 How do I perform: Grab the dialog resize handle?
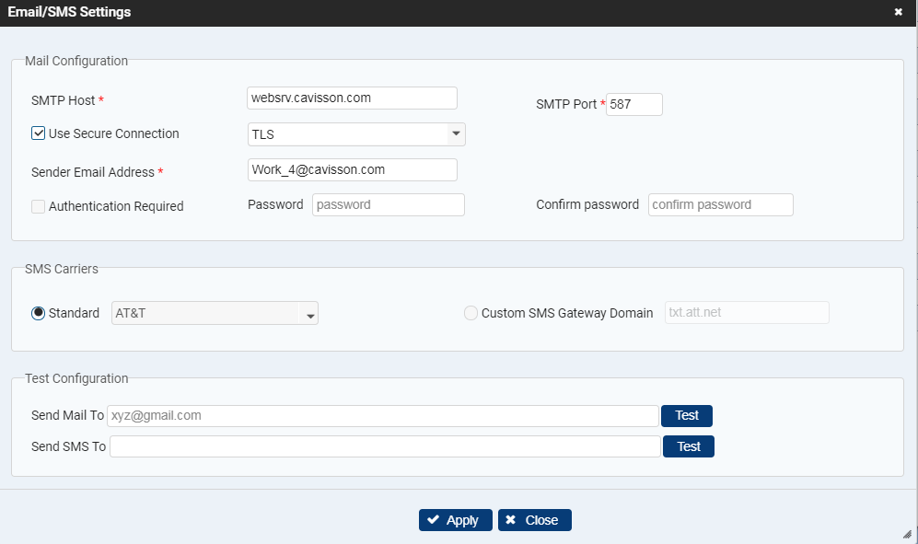907,534
